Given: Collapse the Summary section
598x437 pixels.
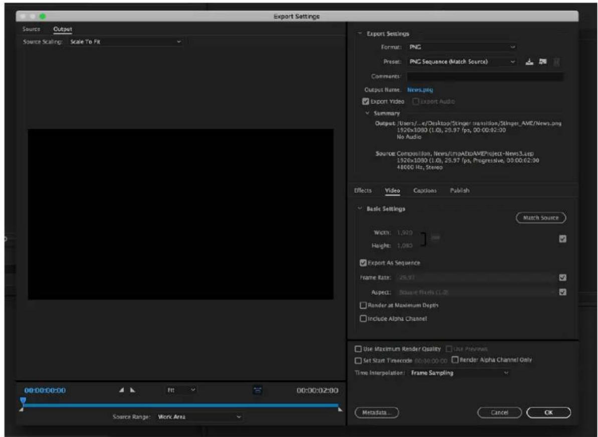Looking at the screenshot, I should [x=367, y=113].
